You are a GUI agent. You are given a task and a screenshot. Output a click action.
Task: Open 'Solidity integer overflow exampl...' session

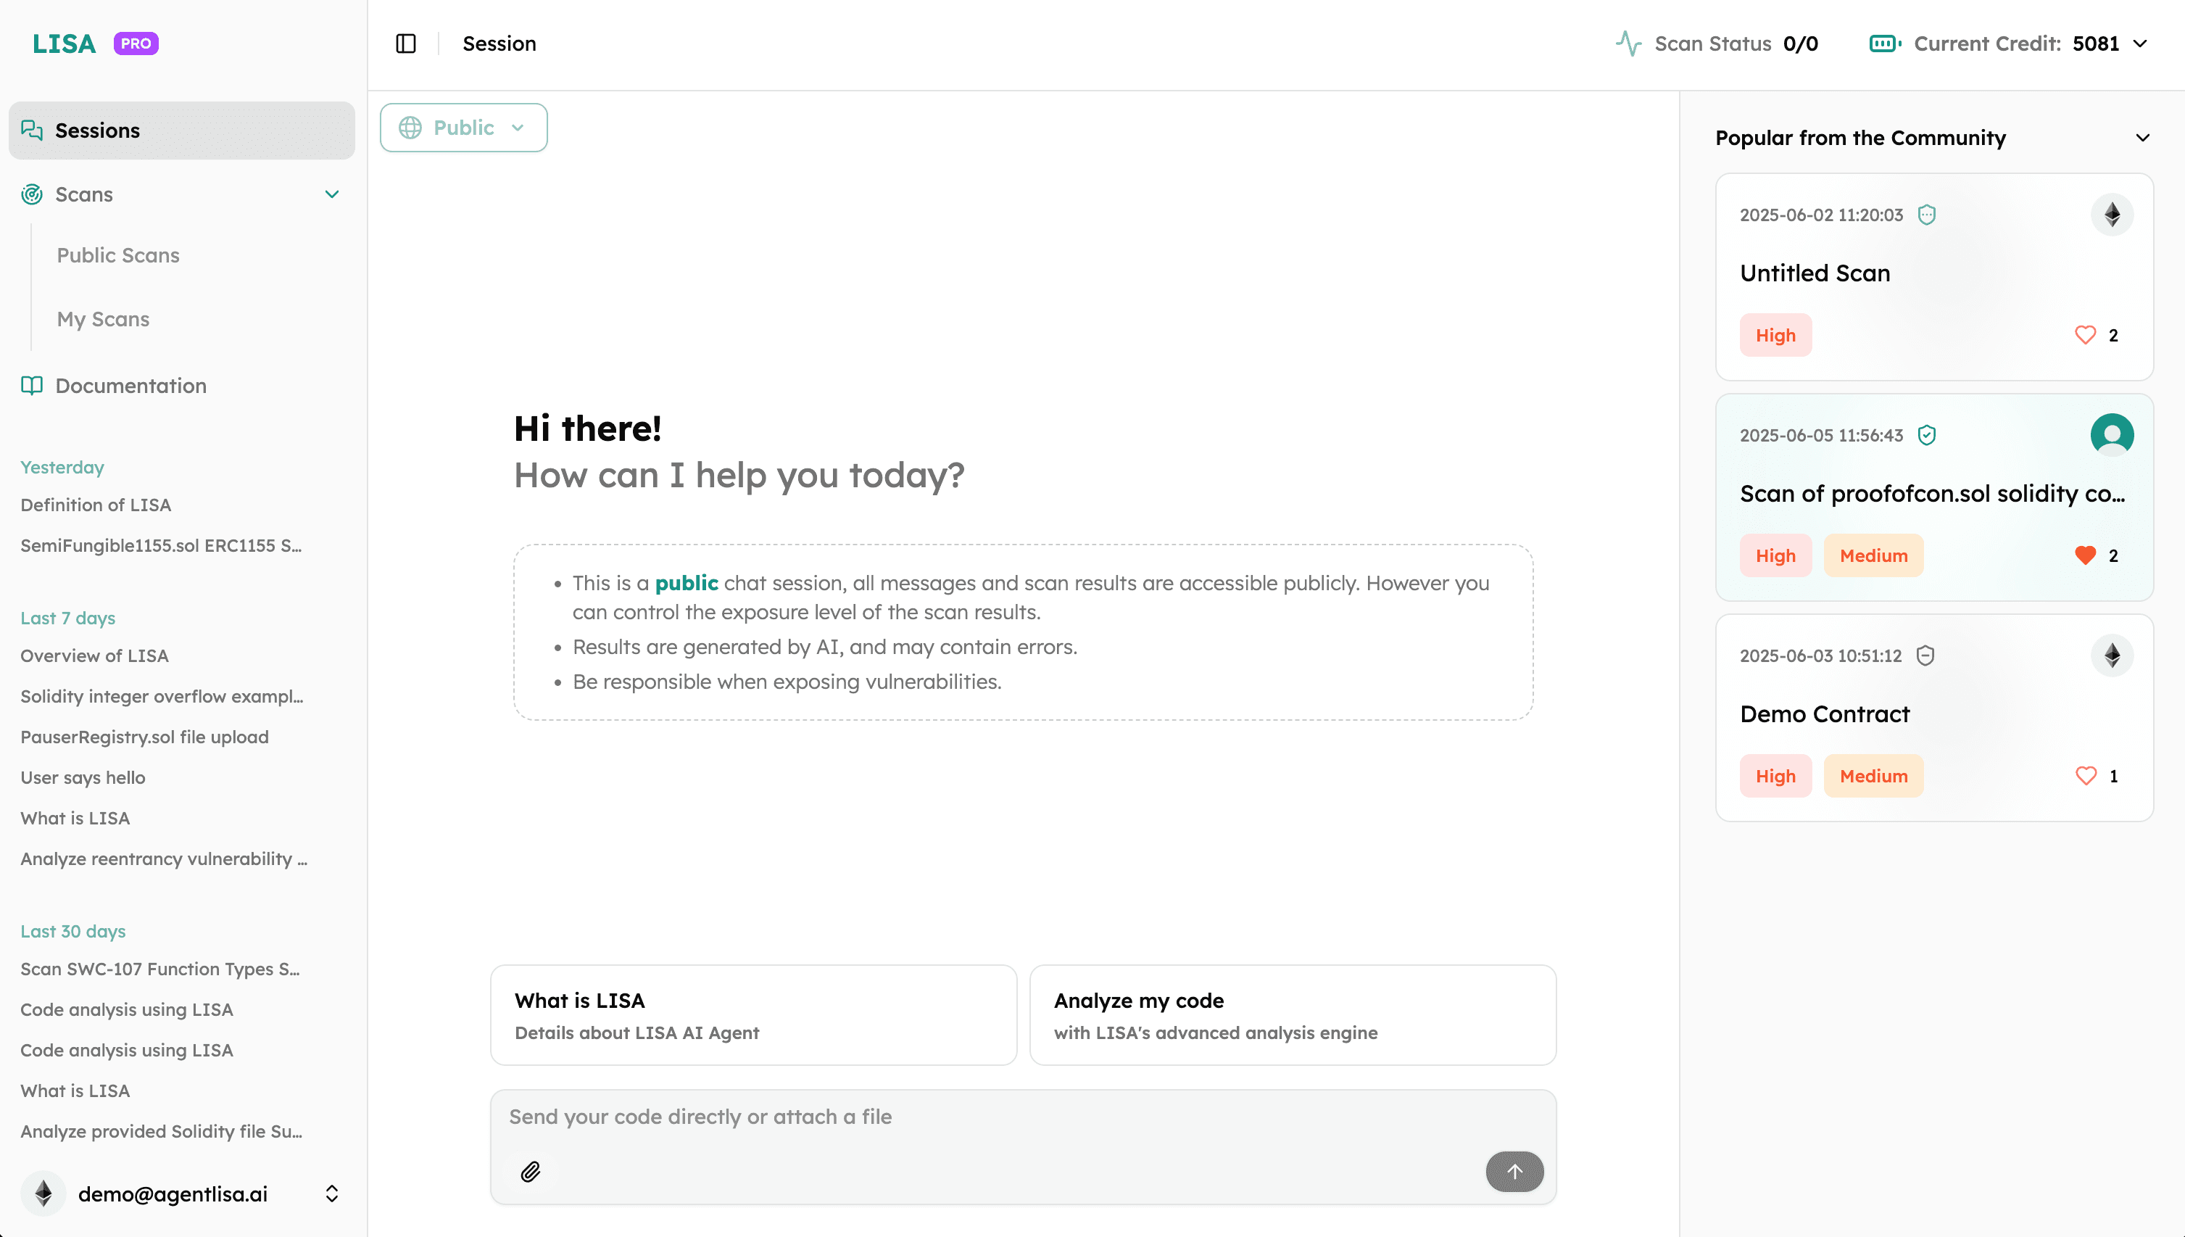click(162, 697)
